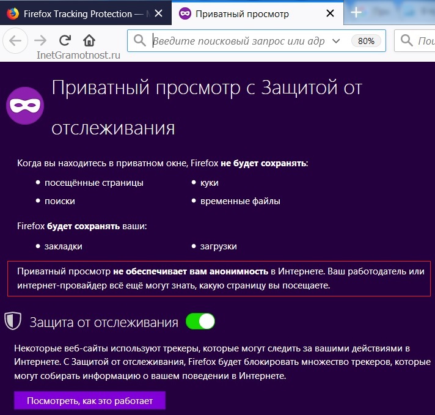
Task: Click the search box magnifier icon
Action: [407, 40]
